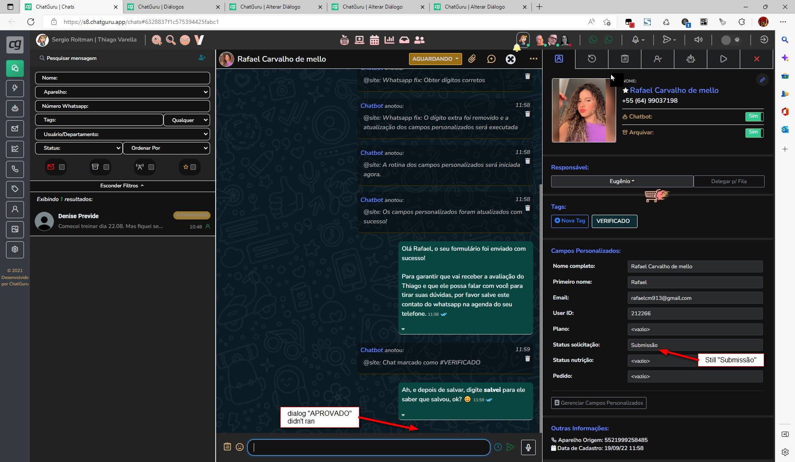Viewport: 795px width, 462px height.
Task: Expand the Eugênio responsible dropdown
Action: 622,181
